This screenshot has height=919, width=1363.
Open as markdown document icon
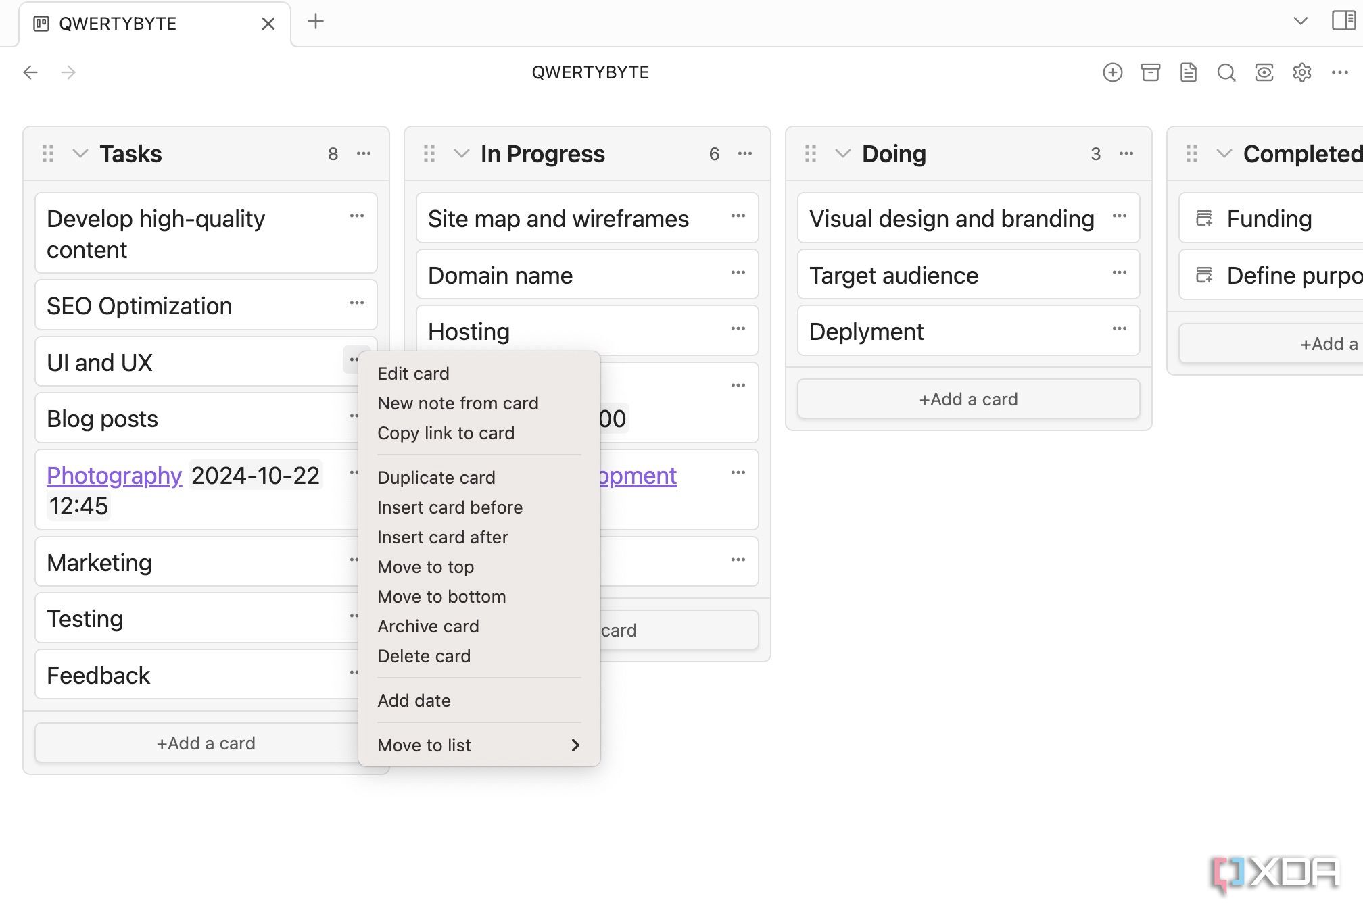[1188, 72]
